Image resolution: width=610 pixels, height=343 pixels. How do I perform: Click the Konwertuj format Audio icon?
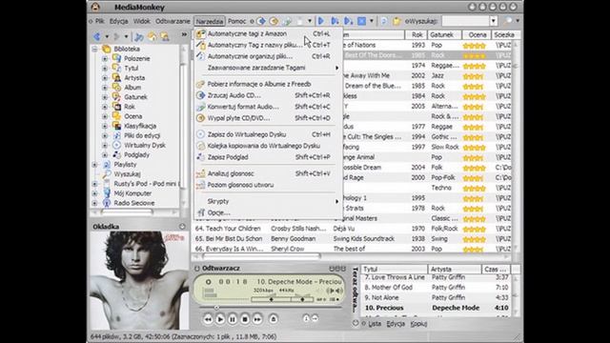tap(200, 107)
